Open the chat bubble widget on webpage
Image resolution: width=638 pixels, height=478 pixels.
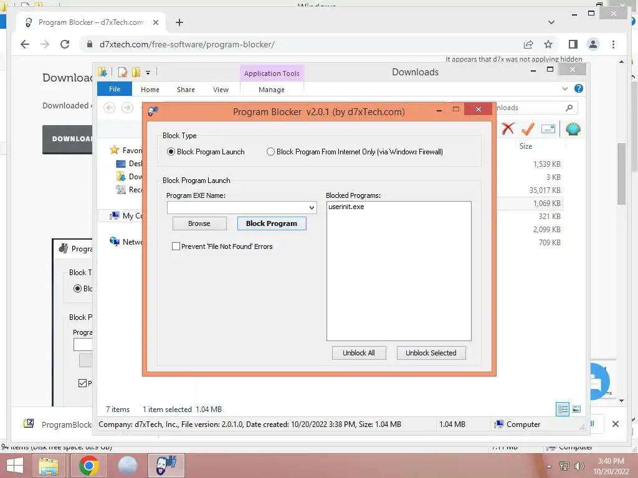(599, 382)
